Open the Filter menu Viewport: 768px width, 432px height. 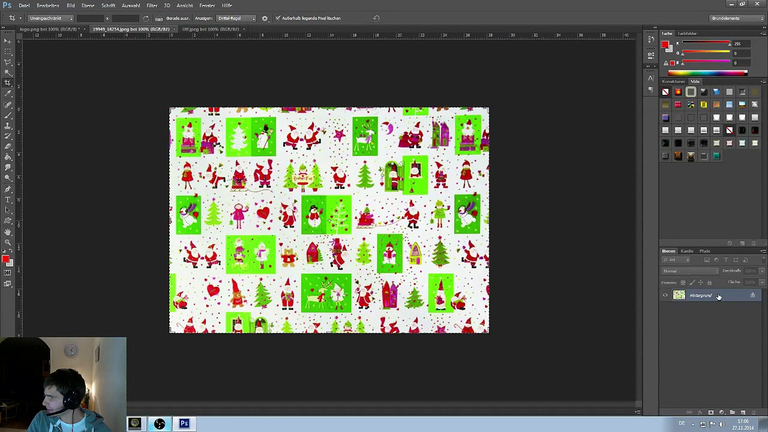pos(152,5)
